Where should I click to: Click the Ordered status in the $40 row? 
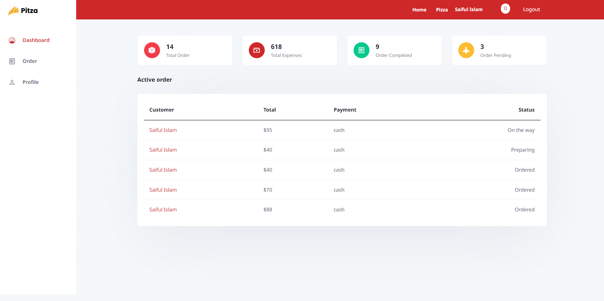(525, 170)
